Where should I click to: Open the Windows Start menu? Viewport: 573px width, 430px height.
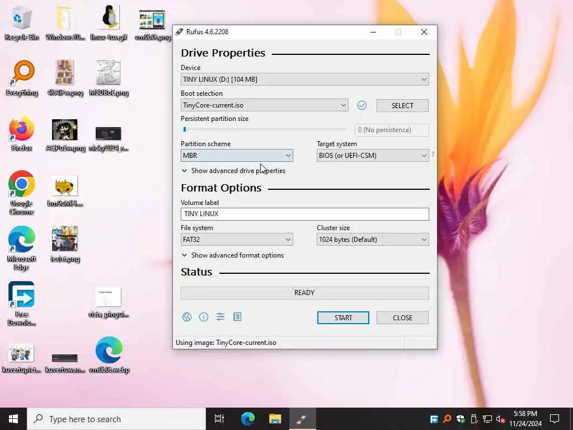click(x=13, y=419)
